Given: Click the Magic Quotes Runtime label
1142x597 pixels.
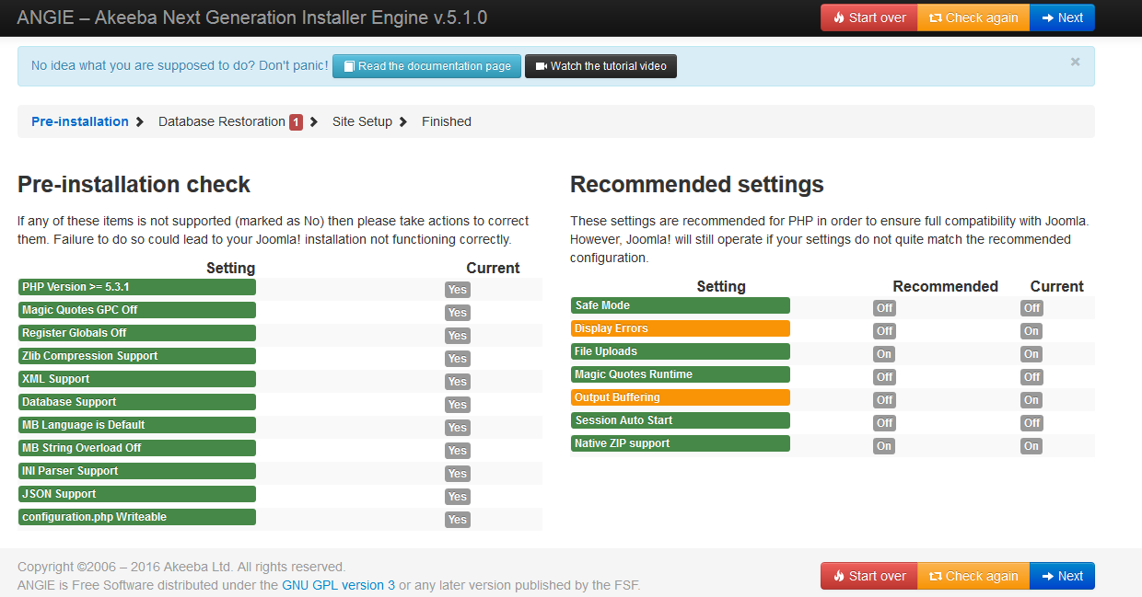Looking at the screenshot, I should [x=681, y=374].
